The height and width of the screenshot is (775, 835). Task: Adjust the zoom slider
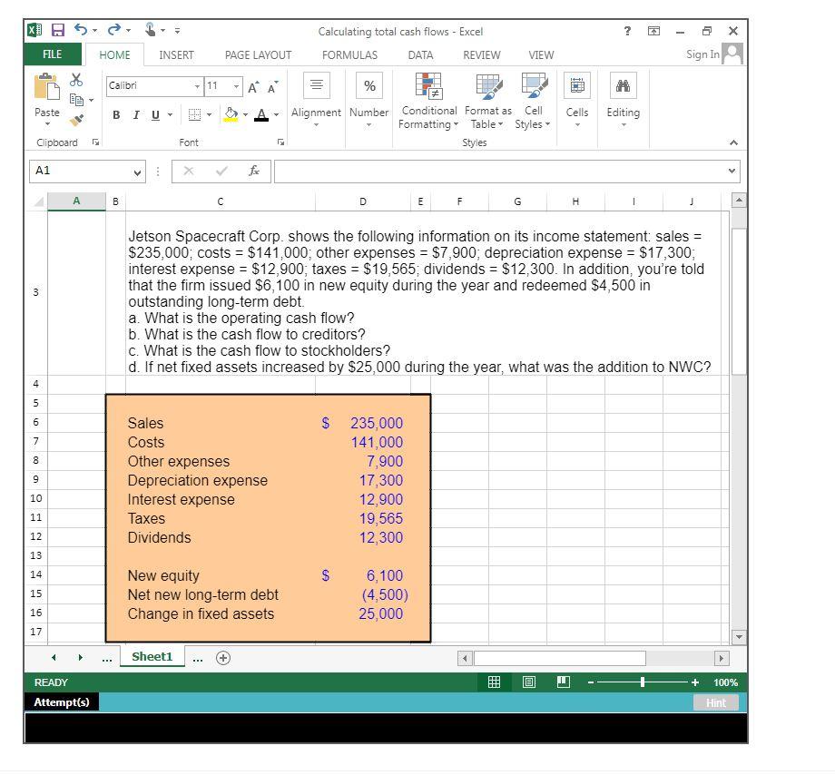pos(643,682)
